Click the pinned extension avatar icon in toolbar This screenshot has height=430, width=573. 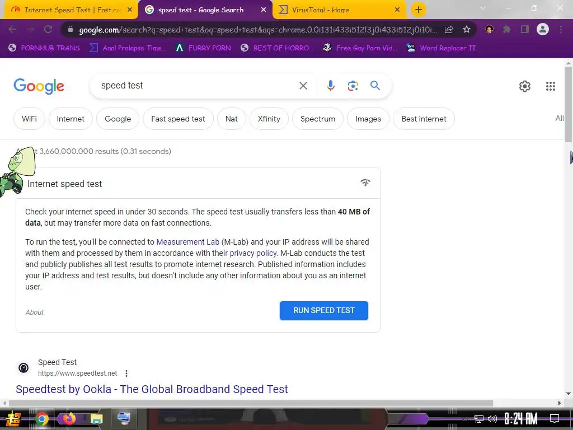click(x=489, y=29)
